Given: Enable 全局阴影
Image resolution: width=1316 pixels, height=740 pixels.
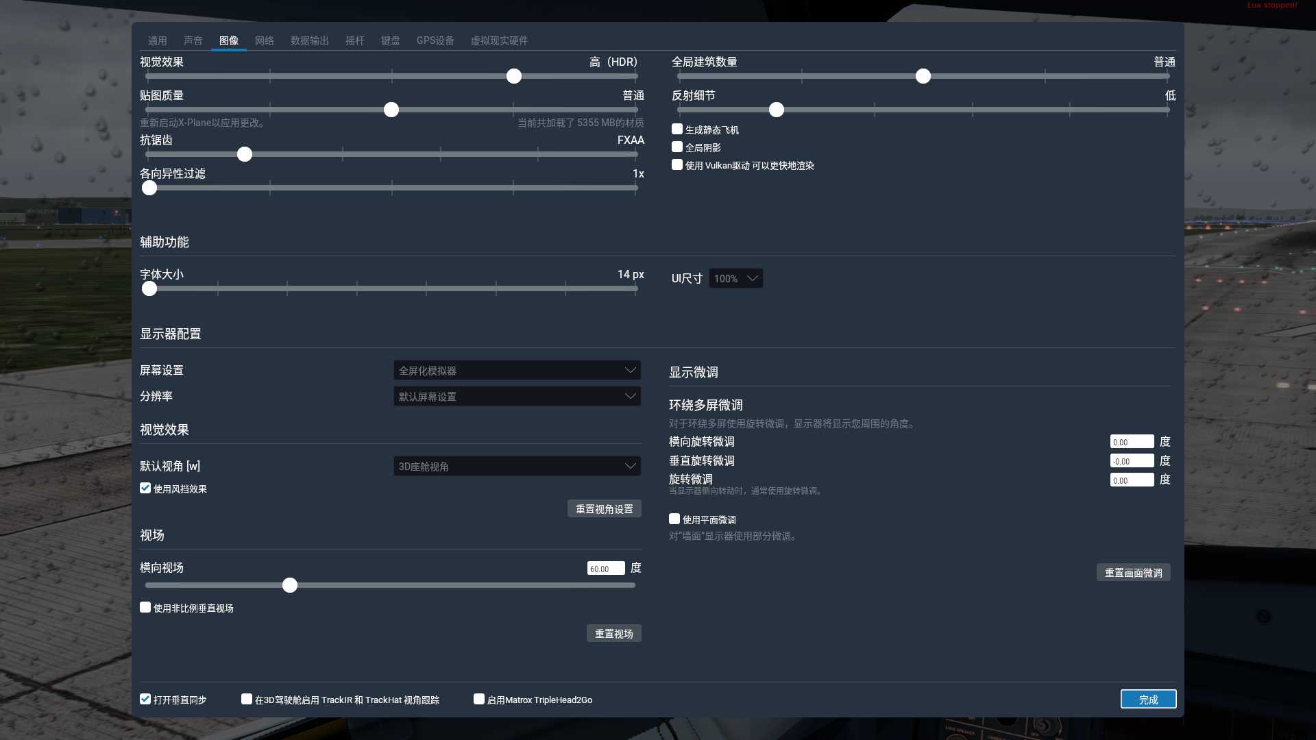Looking at the screenshot, I should [x=677, y=147].
